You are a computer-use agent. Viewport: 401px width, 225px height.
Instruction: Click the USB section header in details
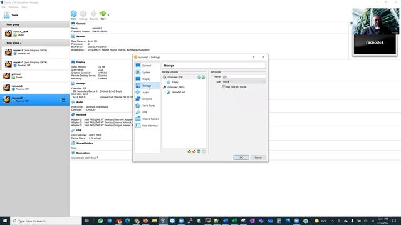79,131
